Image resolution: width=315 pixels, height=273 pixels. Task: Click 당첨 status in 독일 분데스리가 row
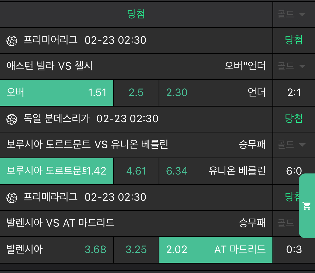tap(294, 118)
